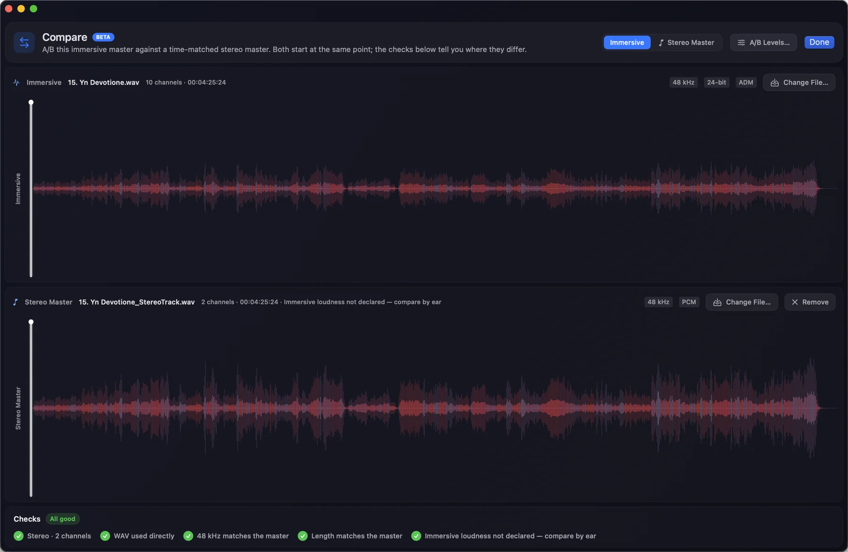The width and height of the screenshot is (848, 552).
Task: Click the check icon for Length matches the master
Action: pos(302,536)
